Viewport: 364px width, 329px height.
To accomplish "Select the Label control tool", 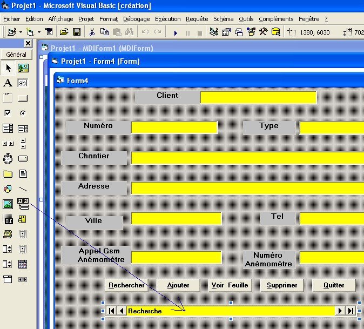I will [x=8, y=83].
